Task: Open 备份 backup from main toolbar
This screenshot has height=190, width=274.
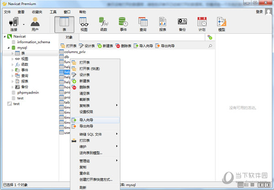Action: click(x=182, y=24)
